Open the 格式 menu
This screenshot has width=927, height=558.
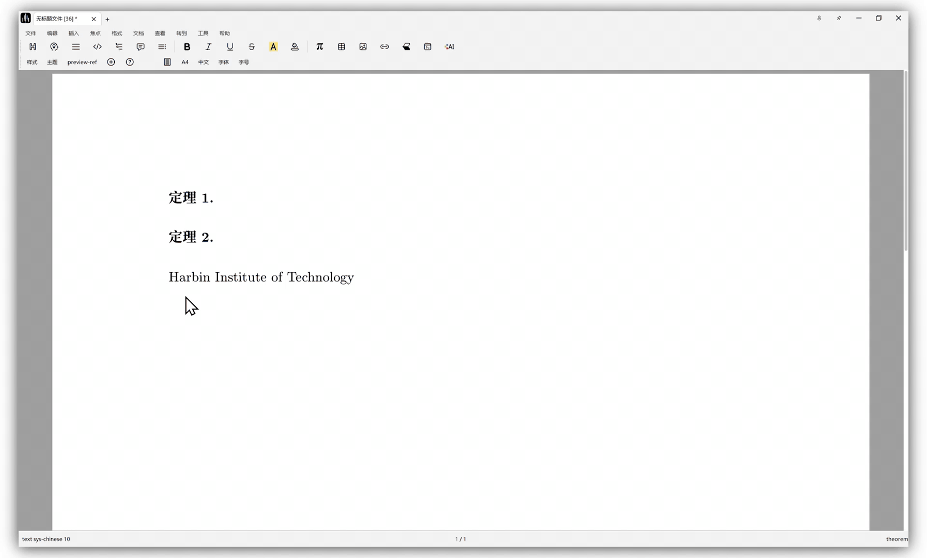(x=117, y=33)
